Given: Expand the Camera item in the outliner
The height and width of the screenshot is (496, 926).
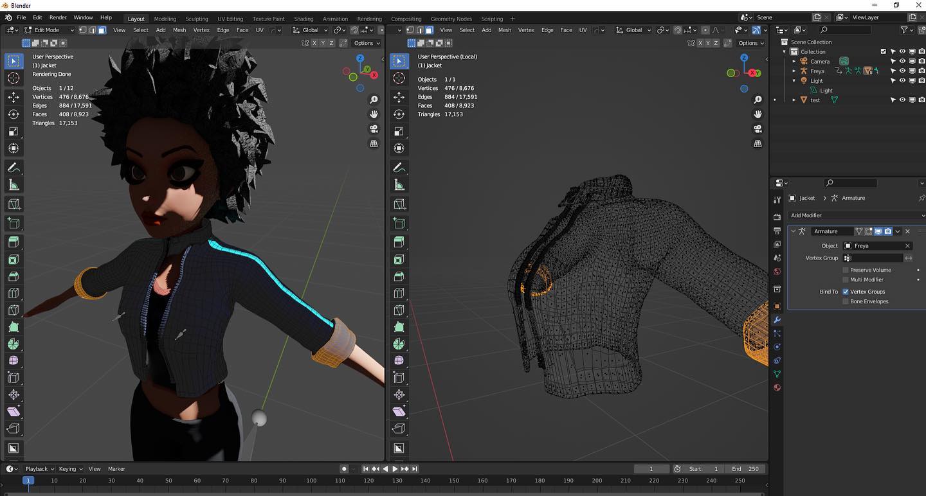Looking at the screenshot, I should pos(794,62).
